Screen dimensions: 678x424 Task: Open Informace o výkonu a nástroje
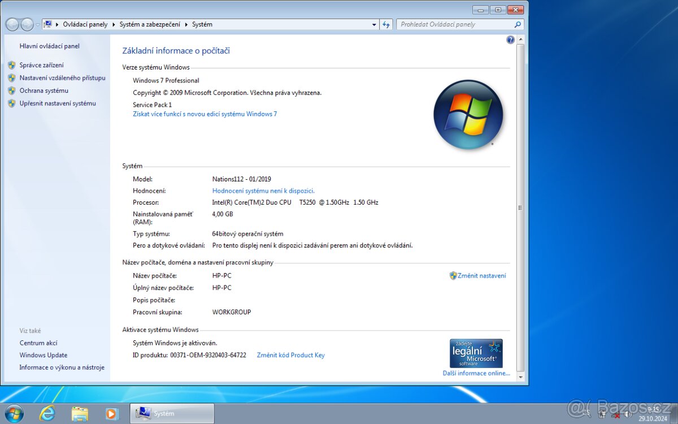point(62,367)
